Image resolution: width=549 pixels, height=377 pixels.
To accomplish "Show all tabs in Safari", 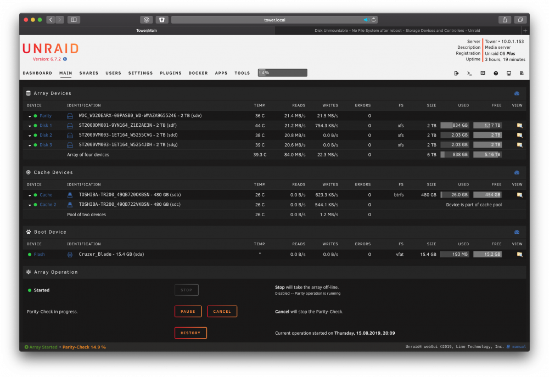I will (x=520, y=20).
